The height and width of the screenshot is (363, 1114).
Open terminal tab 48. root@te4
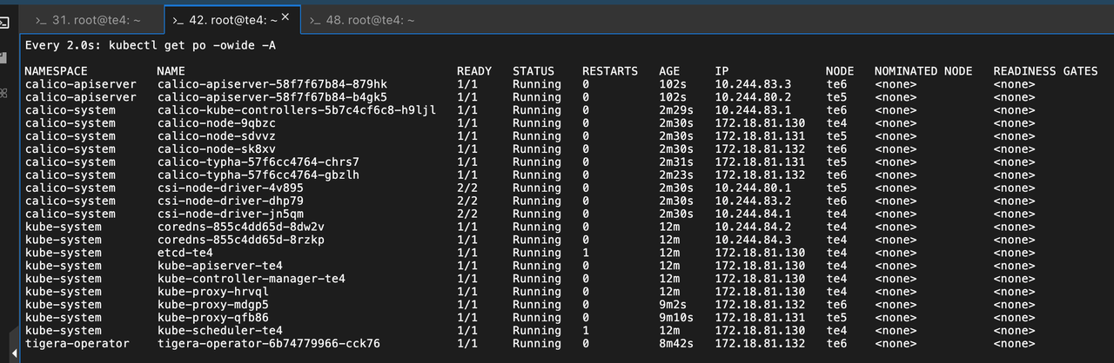362,19
